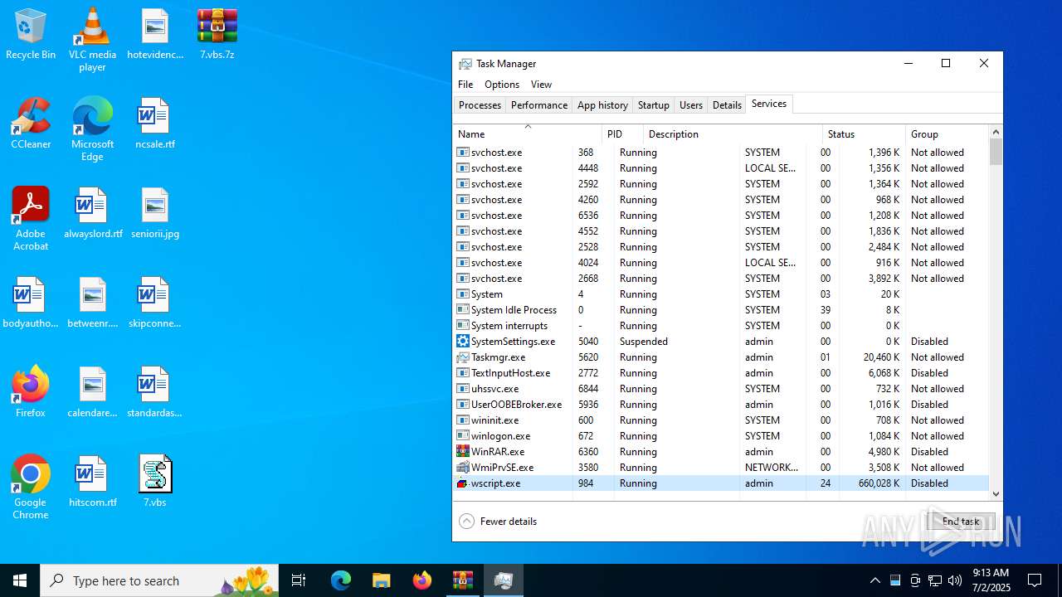
Task: Switch to the Performance tab
Action: coord(539,105)
